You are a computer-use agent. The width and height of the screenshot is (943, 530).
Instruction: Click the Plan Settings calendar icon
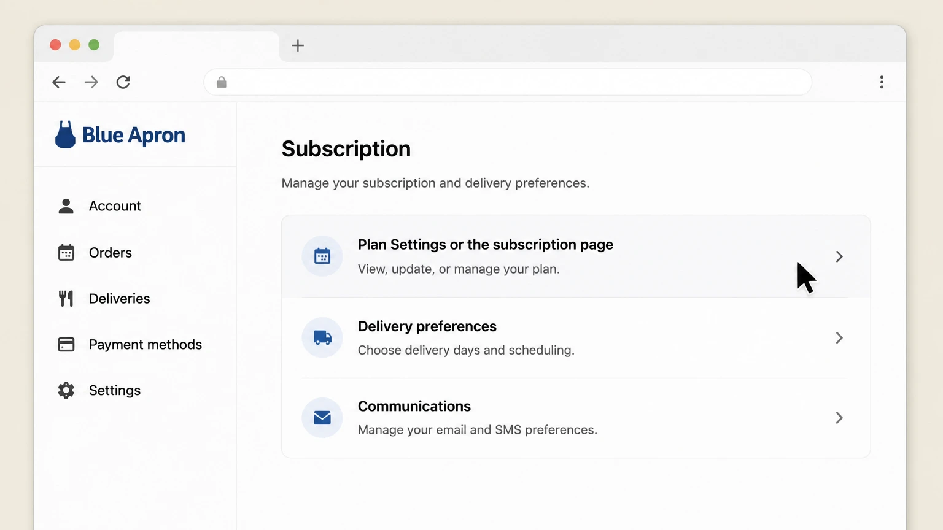322,256
